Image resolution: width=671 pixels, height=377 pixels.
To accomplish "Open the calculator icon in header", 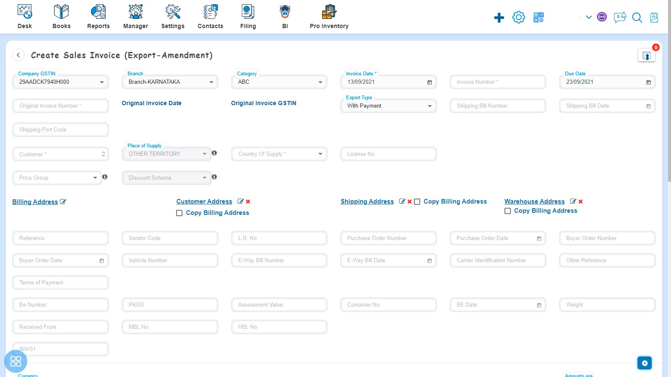I will pyautogui.click(x=538, y=17).
